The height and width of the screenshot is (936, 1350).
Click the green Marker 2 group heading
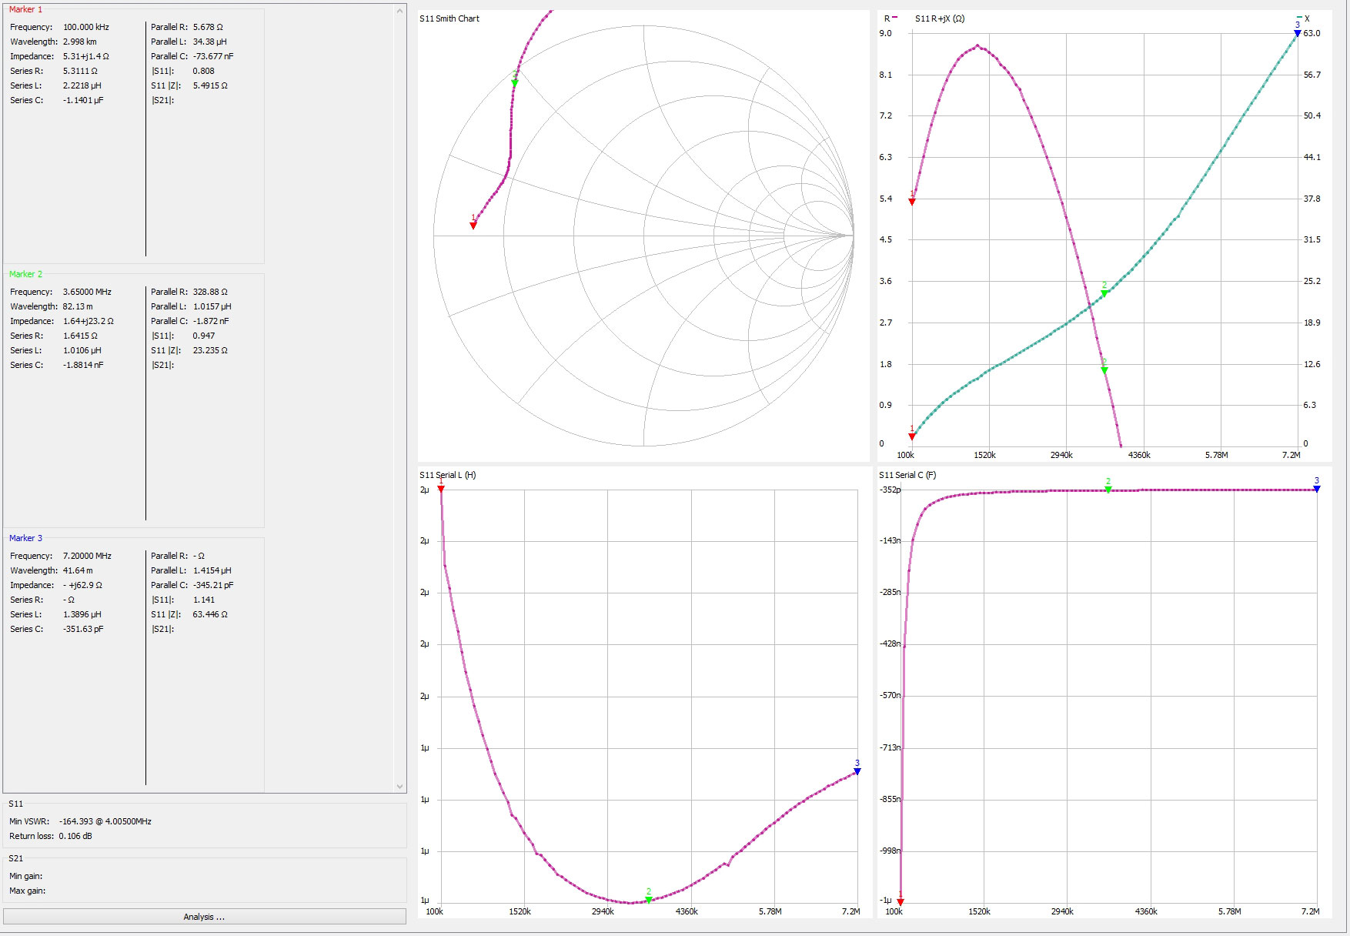point(26,274)
